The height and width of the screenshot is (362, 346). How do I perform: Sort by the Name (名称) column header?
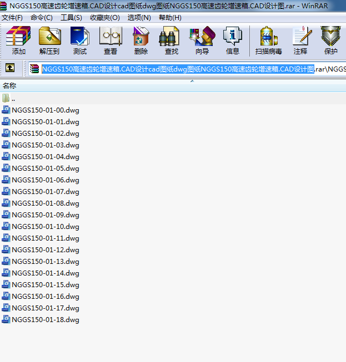(10, 86)
